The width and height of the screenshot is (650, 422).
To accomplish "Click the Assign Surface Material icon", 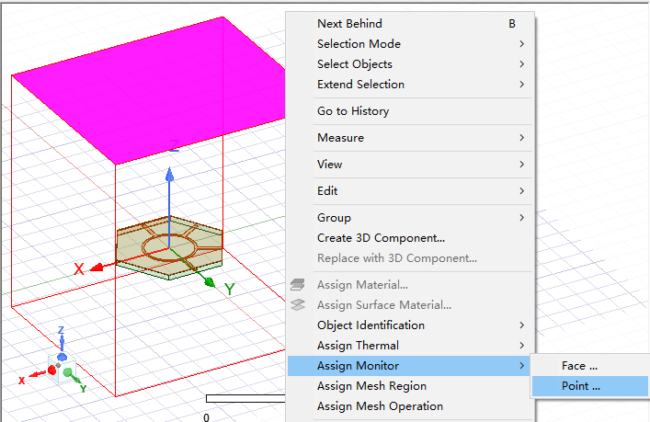I will [x=297, y=305].
